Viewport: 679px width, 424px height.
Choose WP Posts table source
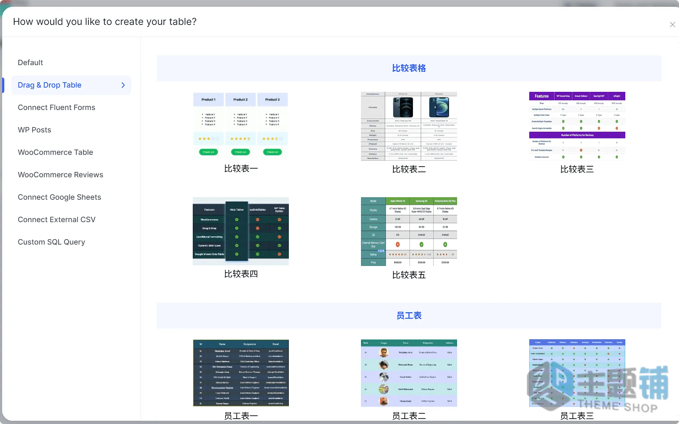click(x=35, y=130)
